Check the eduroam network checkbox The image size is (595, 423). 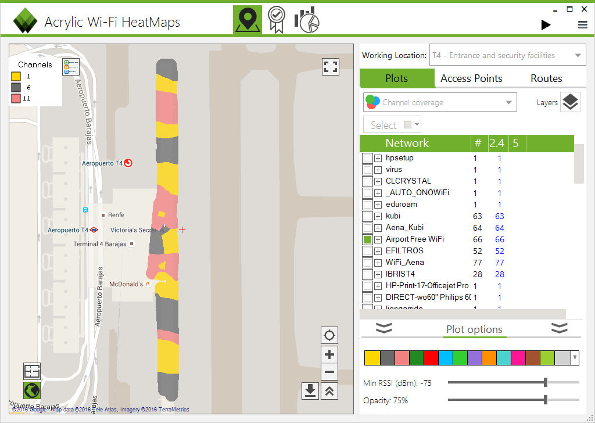point(367,205)
